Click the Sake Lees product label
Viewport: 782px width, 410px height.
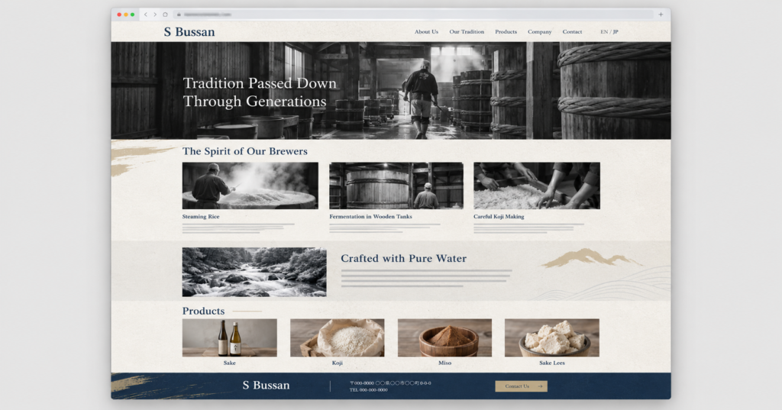pos(552,363)
